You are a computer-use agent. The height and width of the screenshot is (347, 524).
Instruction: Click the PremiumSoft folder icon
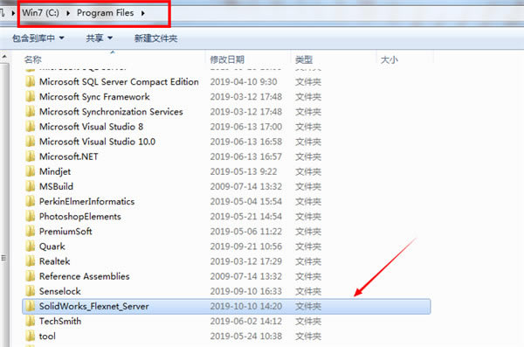(x=30, y=232)
